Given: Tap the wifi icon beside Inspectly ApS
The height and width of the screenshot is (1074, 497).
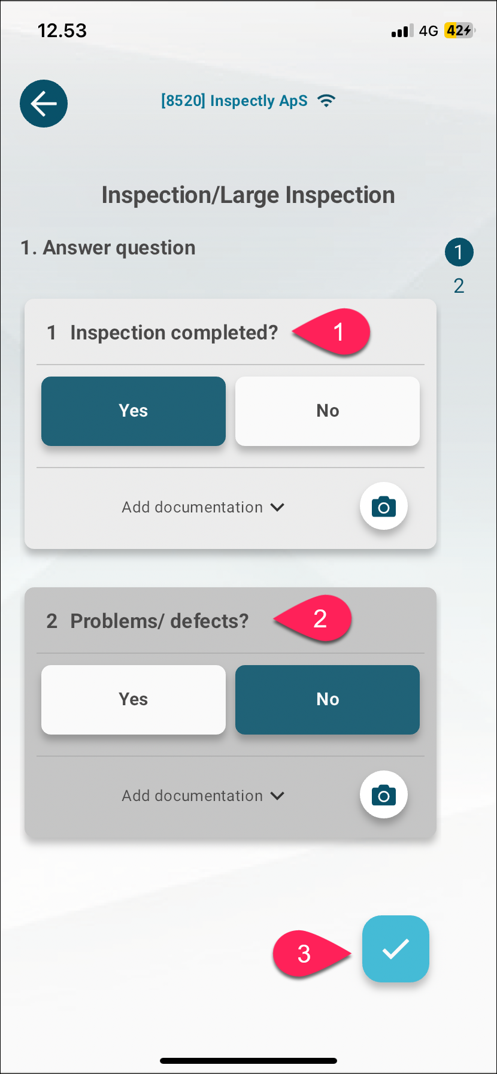Looking at the screenshot, I should [326, 101].
